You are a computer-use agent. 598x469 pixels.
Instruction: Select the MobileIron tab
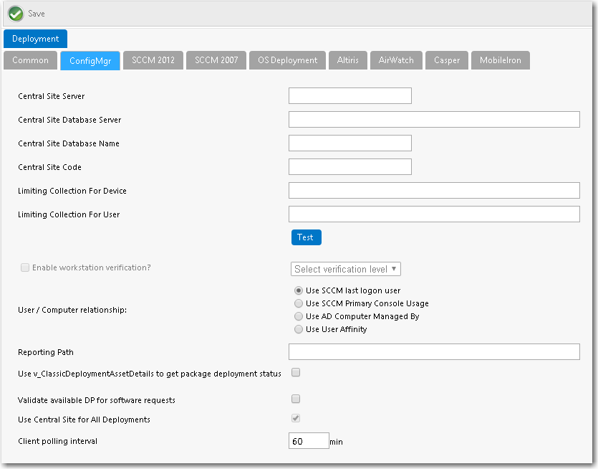tap(501, 60)
